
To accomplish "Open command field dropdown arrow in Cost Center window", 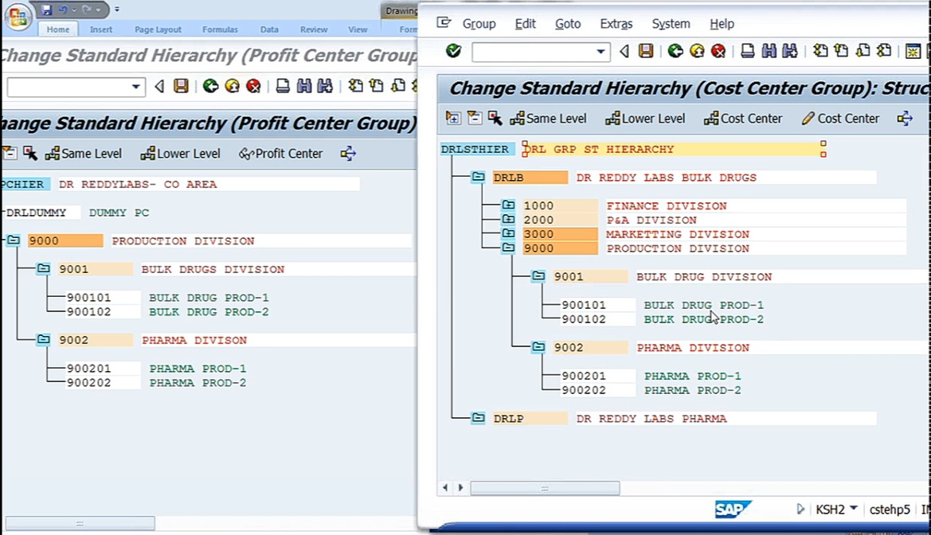I will [x=600, y=52].
